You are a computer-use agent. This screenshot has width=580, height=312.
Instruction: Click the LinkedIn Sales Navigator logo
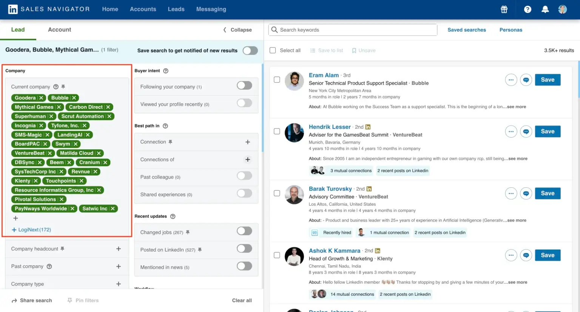(x=49, y=9)
